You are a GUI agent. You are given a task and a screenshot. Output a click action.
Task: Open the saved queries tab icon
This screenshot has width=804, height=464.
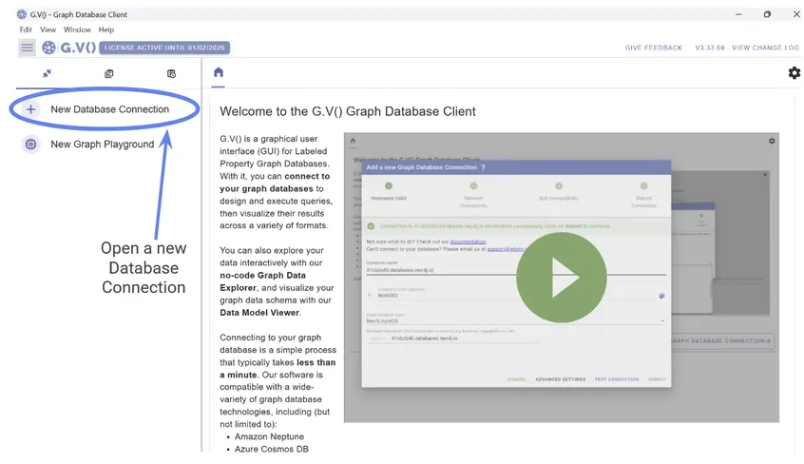click(x=108, y=74)
